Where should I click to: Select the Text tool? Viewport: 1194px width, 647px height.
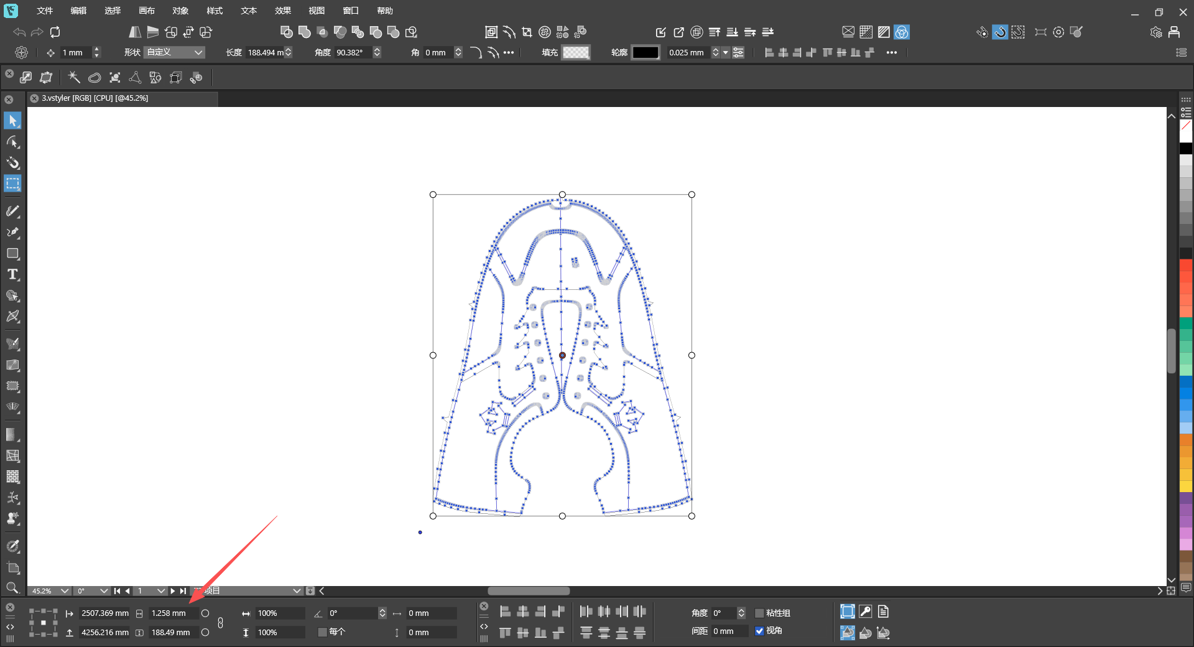[12, 274]
